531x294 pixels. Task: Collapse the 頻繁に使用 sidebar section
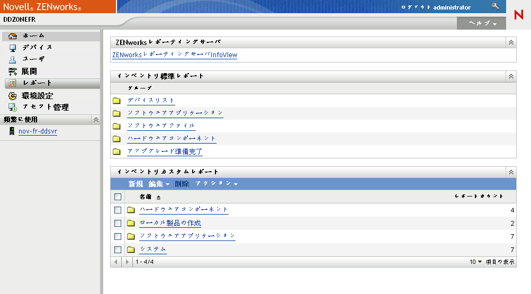[96, 120]
